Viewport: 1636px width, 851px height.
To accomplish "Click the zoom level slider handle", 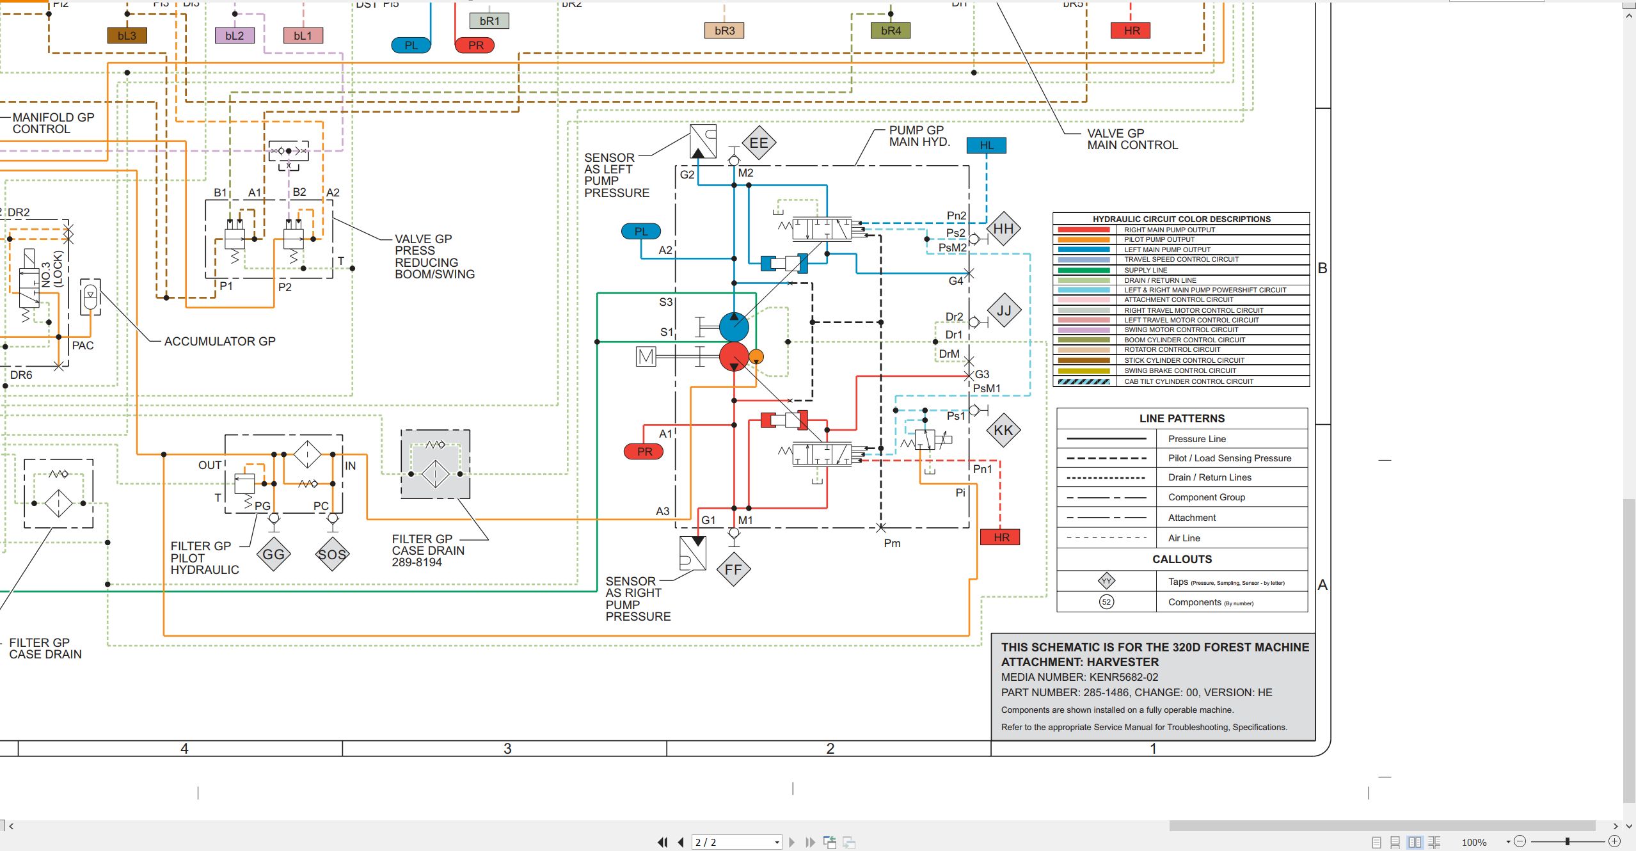I will [x=1568, y=841].
